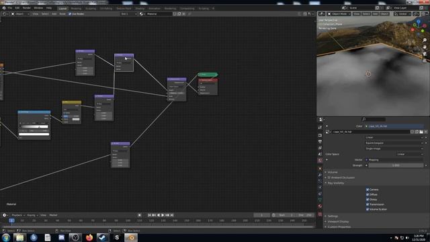Image resolution: width=430 pixels, height=242 pixels.
Task: Click the zoom magnifier in the 3D viewport
Action: [425, 40]
